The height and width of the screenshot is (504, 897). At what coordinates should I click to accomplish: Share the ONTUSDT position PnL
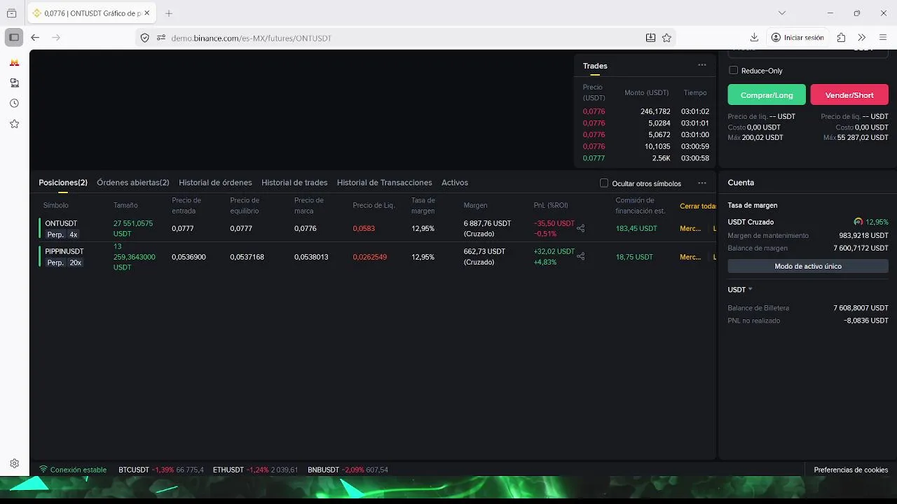580,228
